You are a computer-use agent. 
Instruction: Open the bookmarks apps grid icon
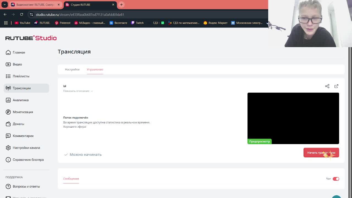[6, 23]
